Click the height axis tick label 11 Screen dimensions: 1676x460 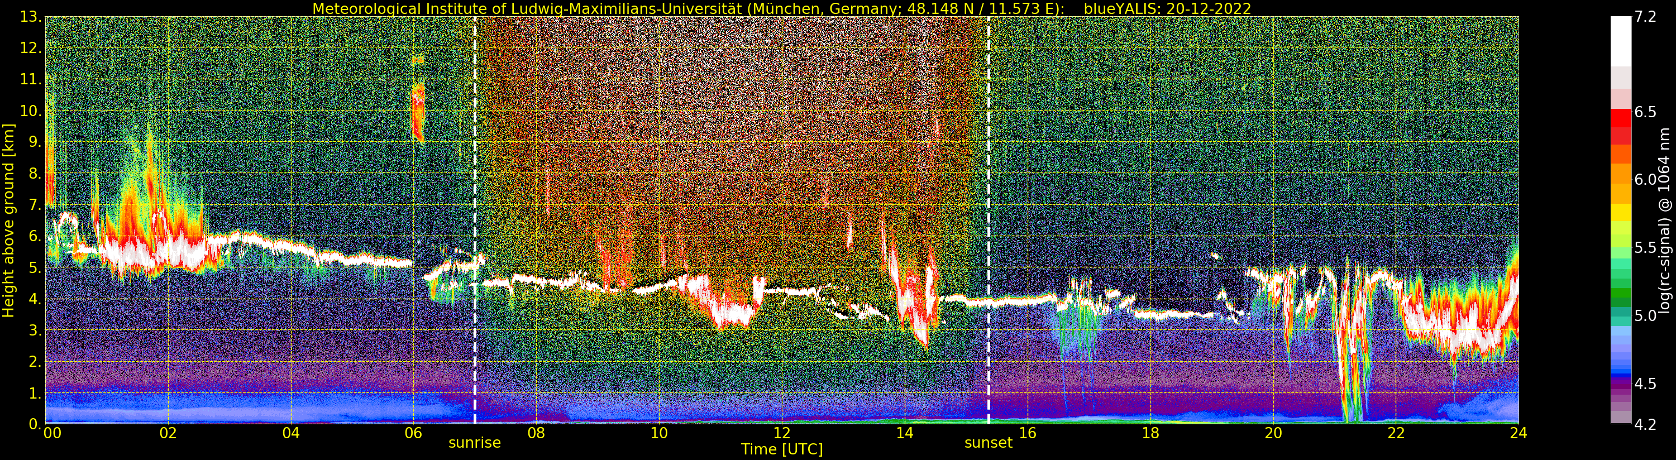[31, 79]
